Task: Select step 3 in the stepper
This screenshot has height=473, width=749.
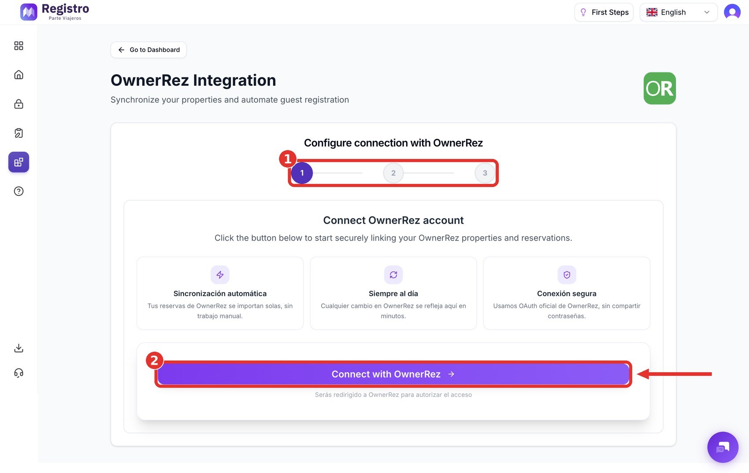Action: pos(485,173)
